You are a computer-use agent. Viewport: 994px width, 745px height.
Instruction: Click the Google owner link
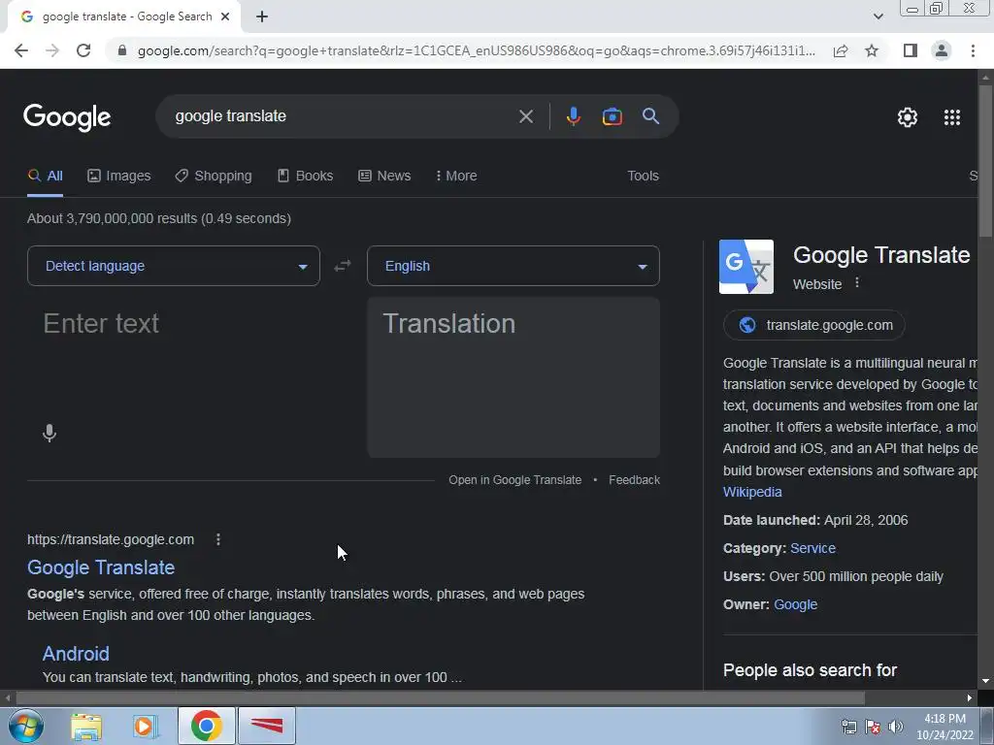[x=796, y=604]
